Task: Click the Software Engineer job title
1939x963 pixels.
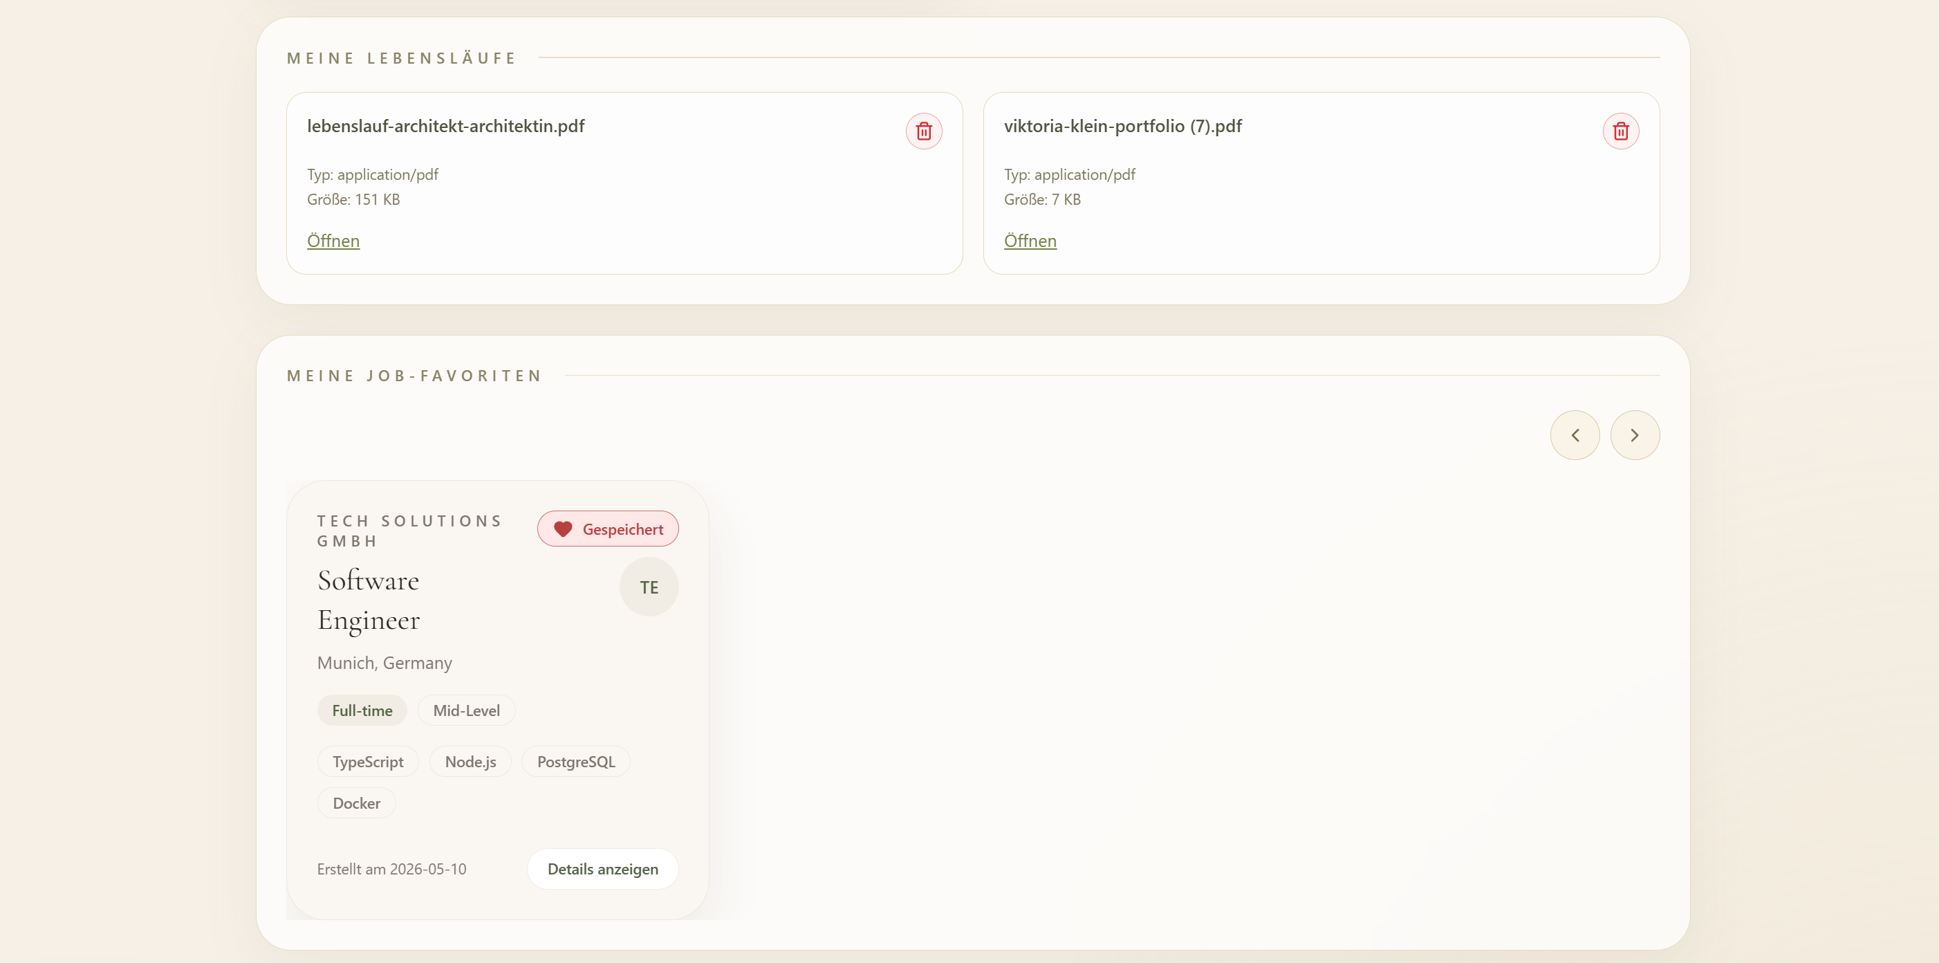Action: point(369,600)
